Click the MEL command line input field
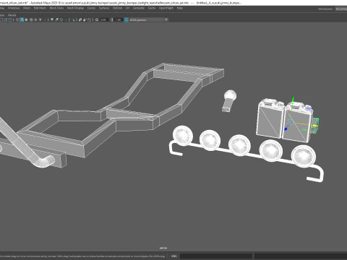Screen dimensions: 347x260 (216, 256)
